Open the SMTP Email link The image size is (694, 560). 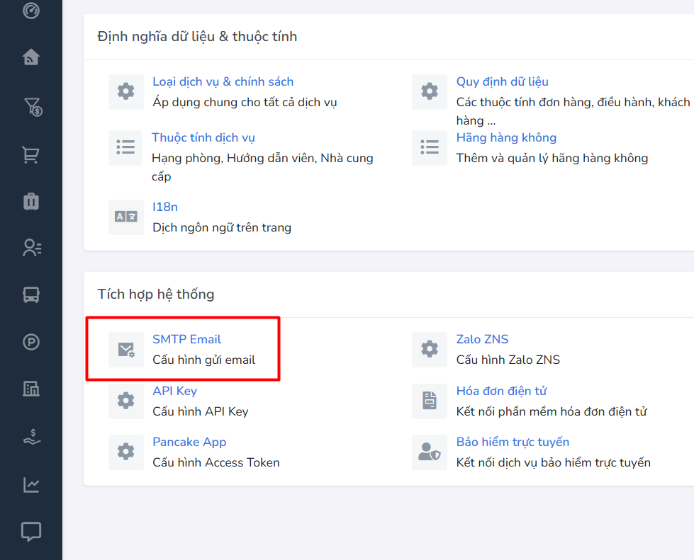(x=187, y=339)
